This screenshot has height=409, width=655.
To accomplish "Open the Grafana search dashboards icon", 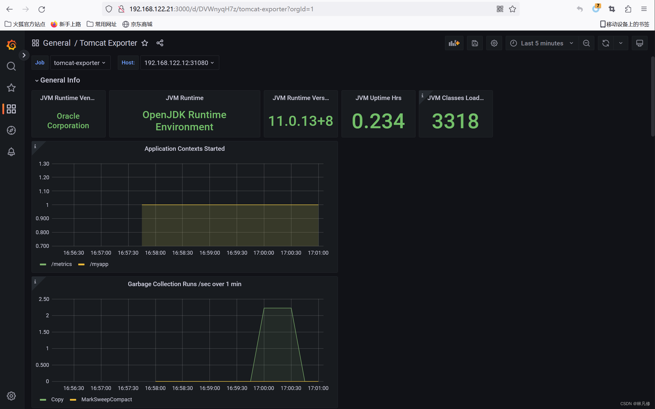I will click(x=11, y=66).
